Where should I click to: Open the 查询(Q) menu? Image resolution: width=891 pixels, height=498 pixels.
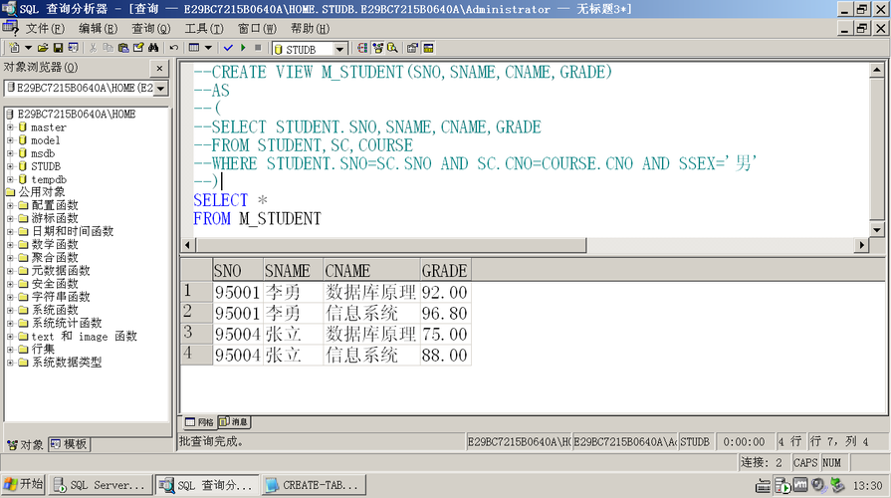[151, 29]
